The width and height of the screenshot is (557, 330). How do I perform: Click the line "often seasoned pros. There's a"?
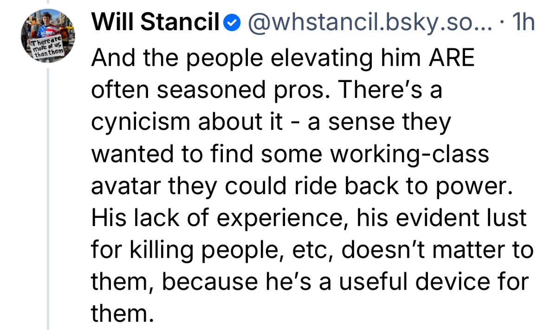tap(266, 91)
